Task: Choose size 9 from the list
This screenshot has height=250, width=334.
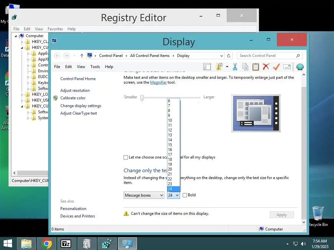Action: [174, 116]
